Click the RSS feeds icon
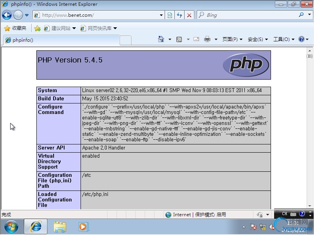This screenshot has height=235, width=314. pos(179,39)
